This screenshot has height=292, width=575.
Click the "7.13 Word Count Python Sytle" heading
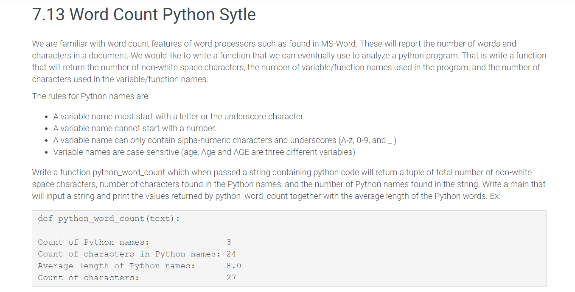144,15
